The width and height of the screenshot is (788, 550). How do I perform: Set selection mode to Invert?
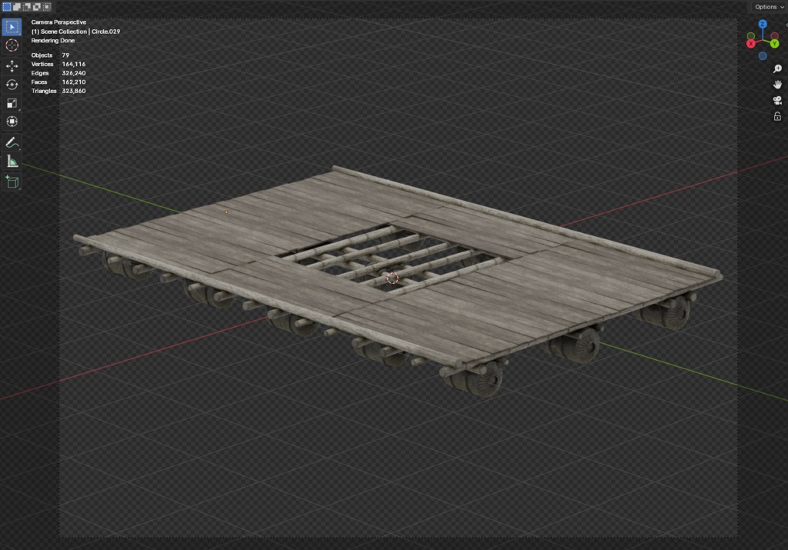tap(37, 6)
